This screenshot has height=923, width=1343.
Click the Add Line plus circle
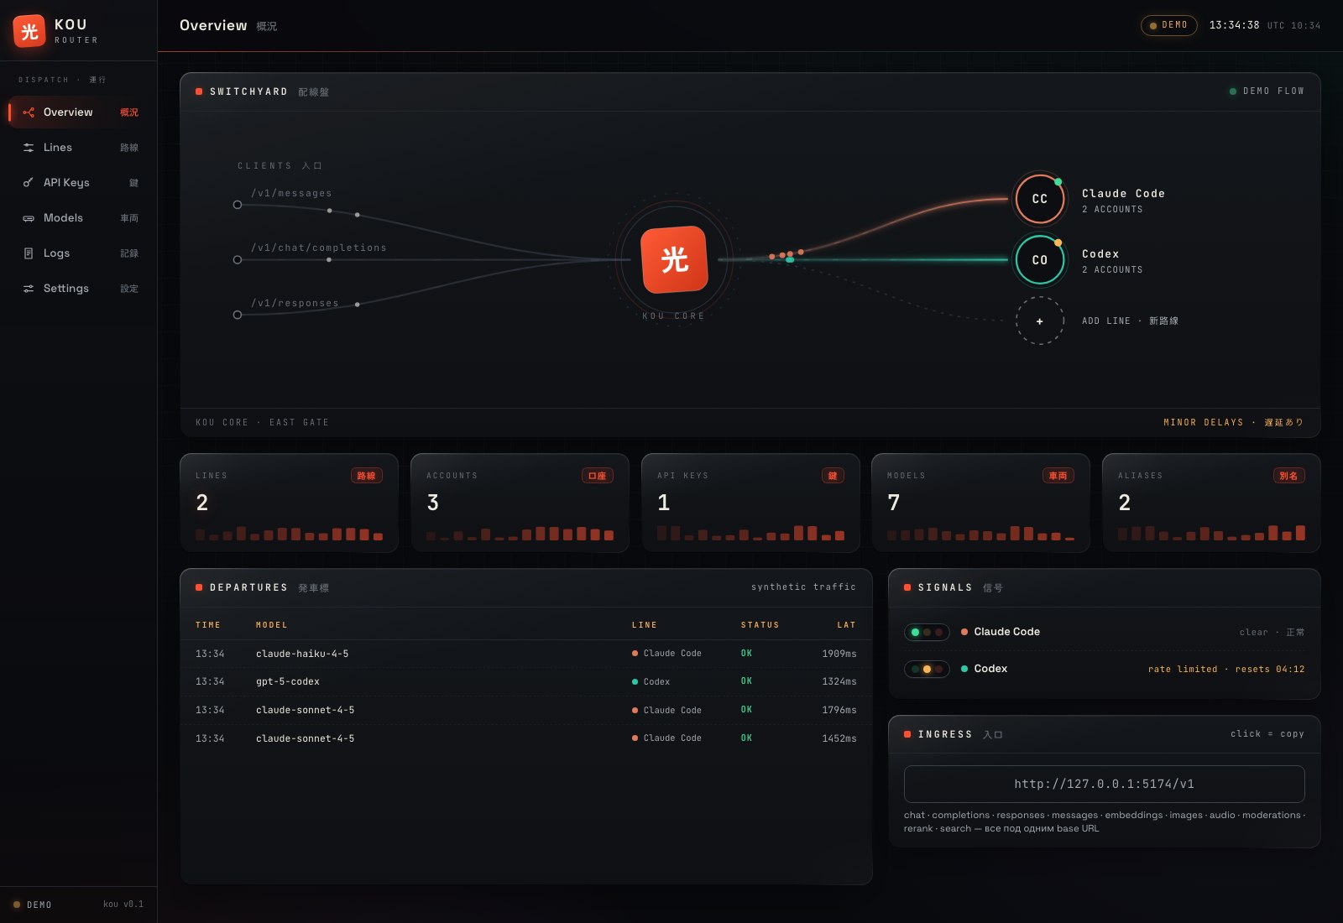[1039, 321]
